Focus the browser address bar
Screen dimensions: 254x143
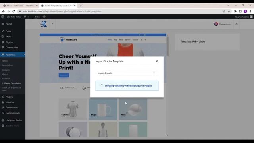pyautogui.click(x=121, y=12)
